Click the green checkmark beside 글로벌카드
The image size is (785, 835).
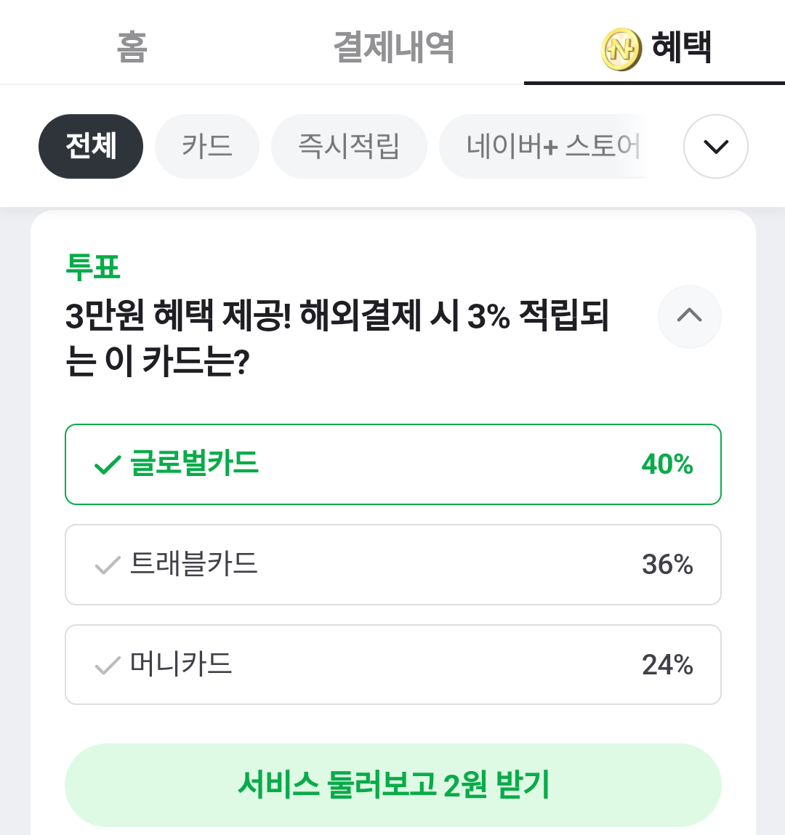click(108, 464)
